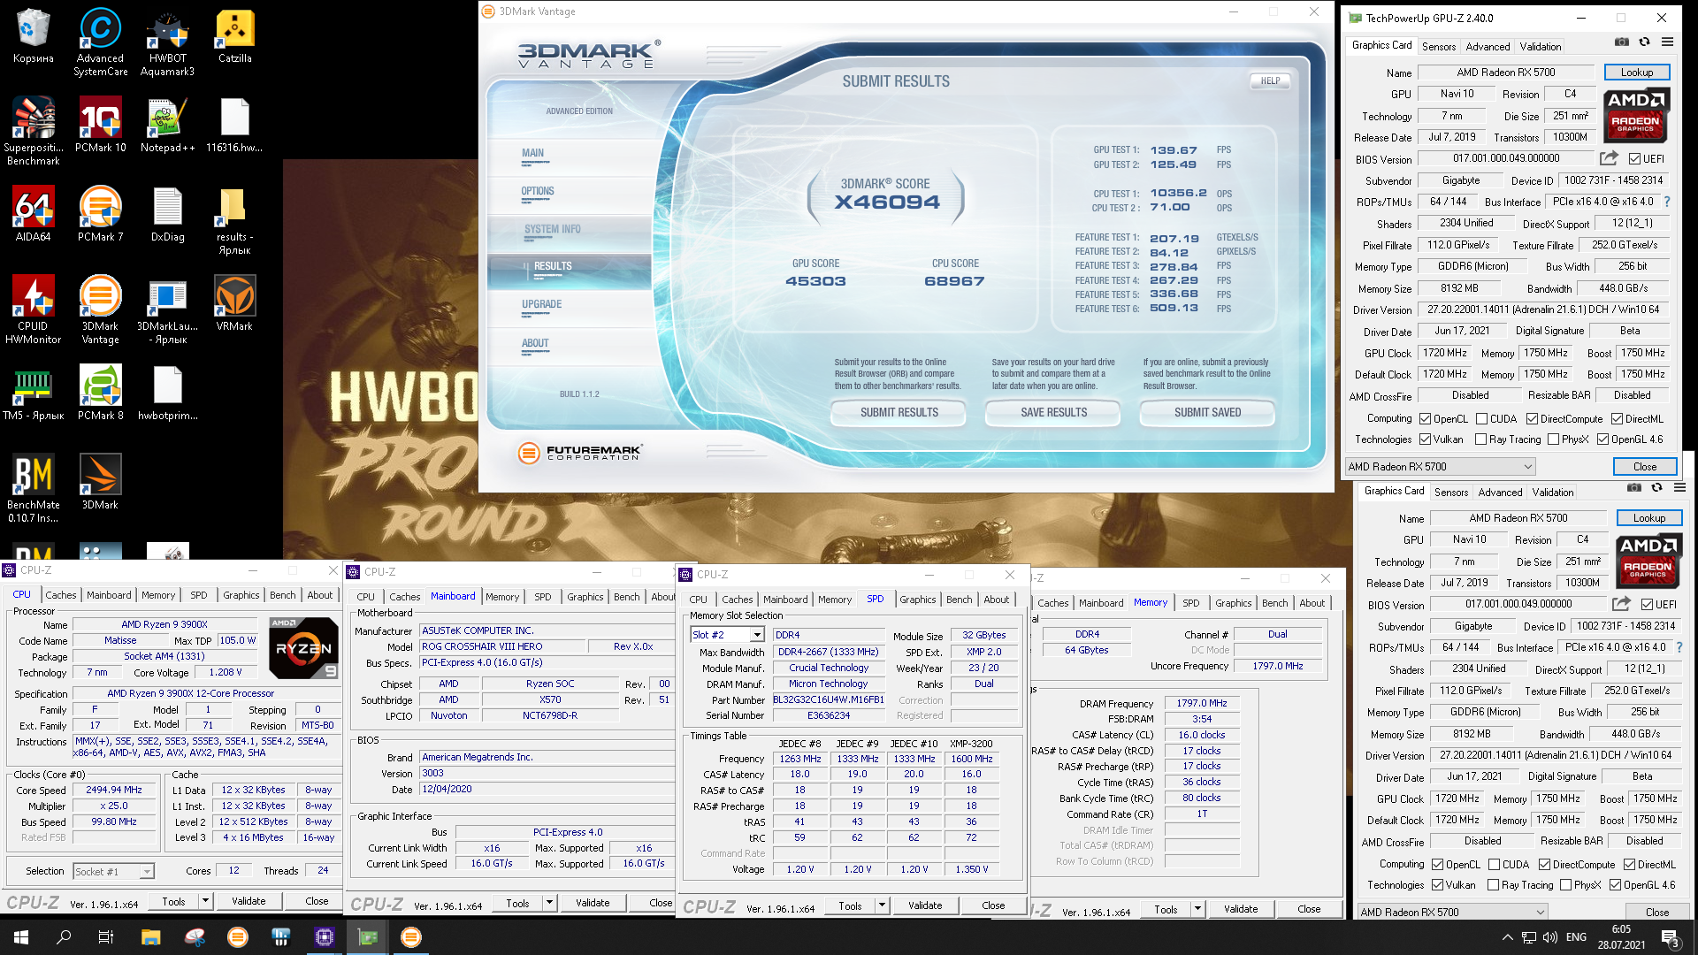Launch BenchMate desktop shortcut

pos(33,488)
